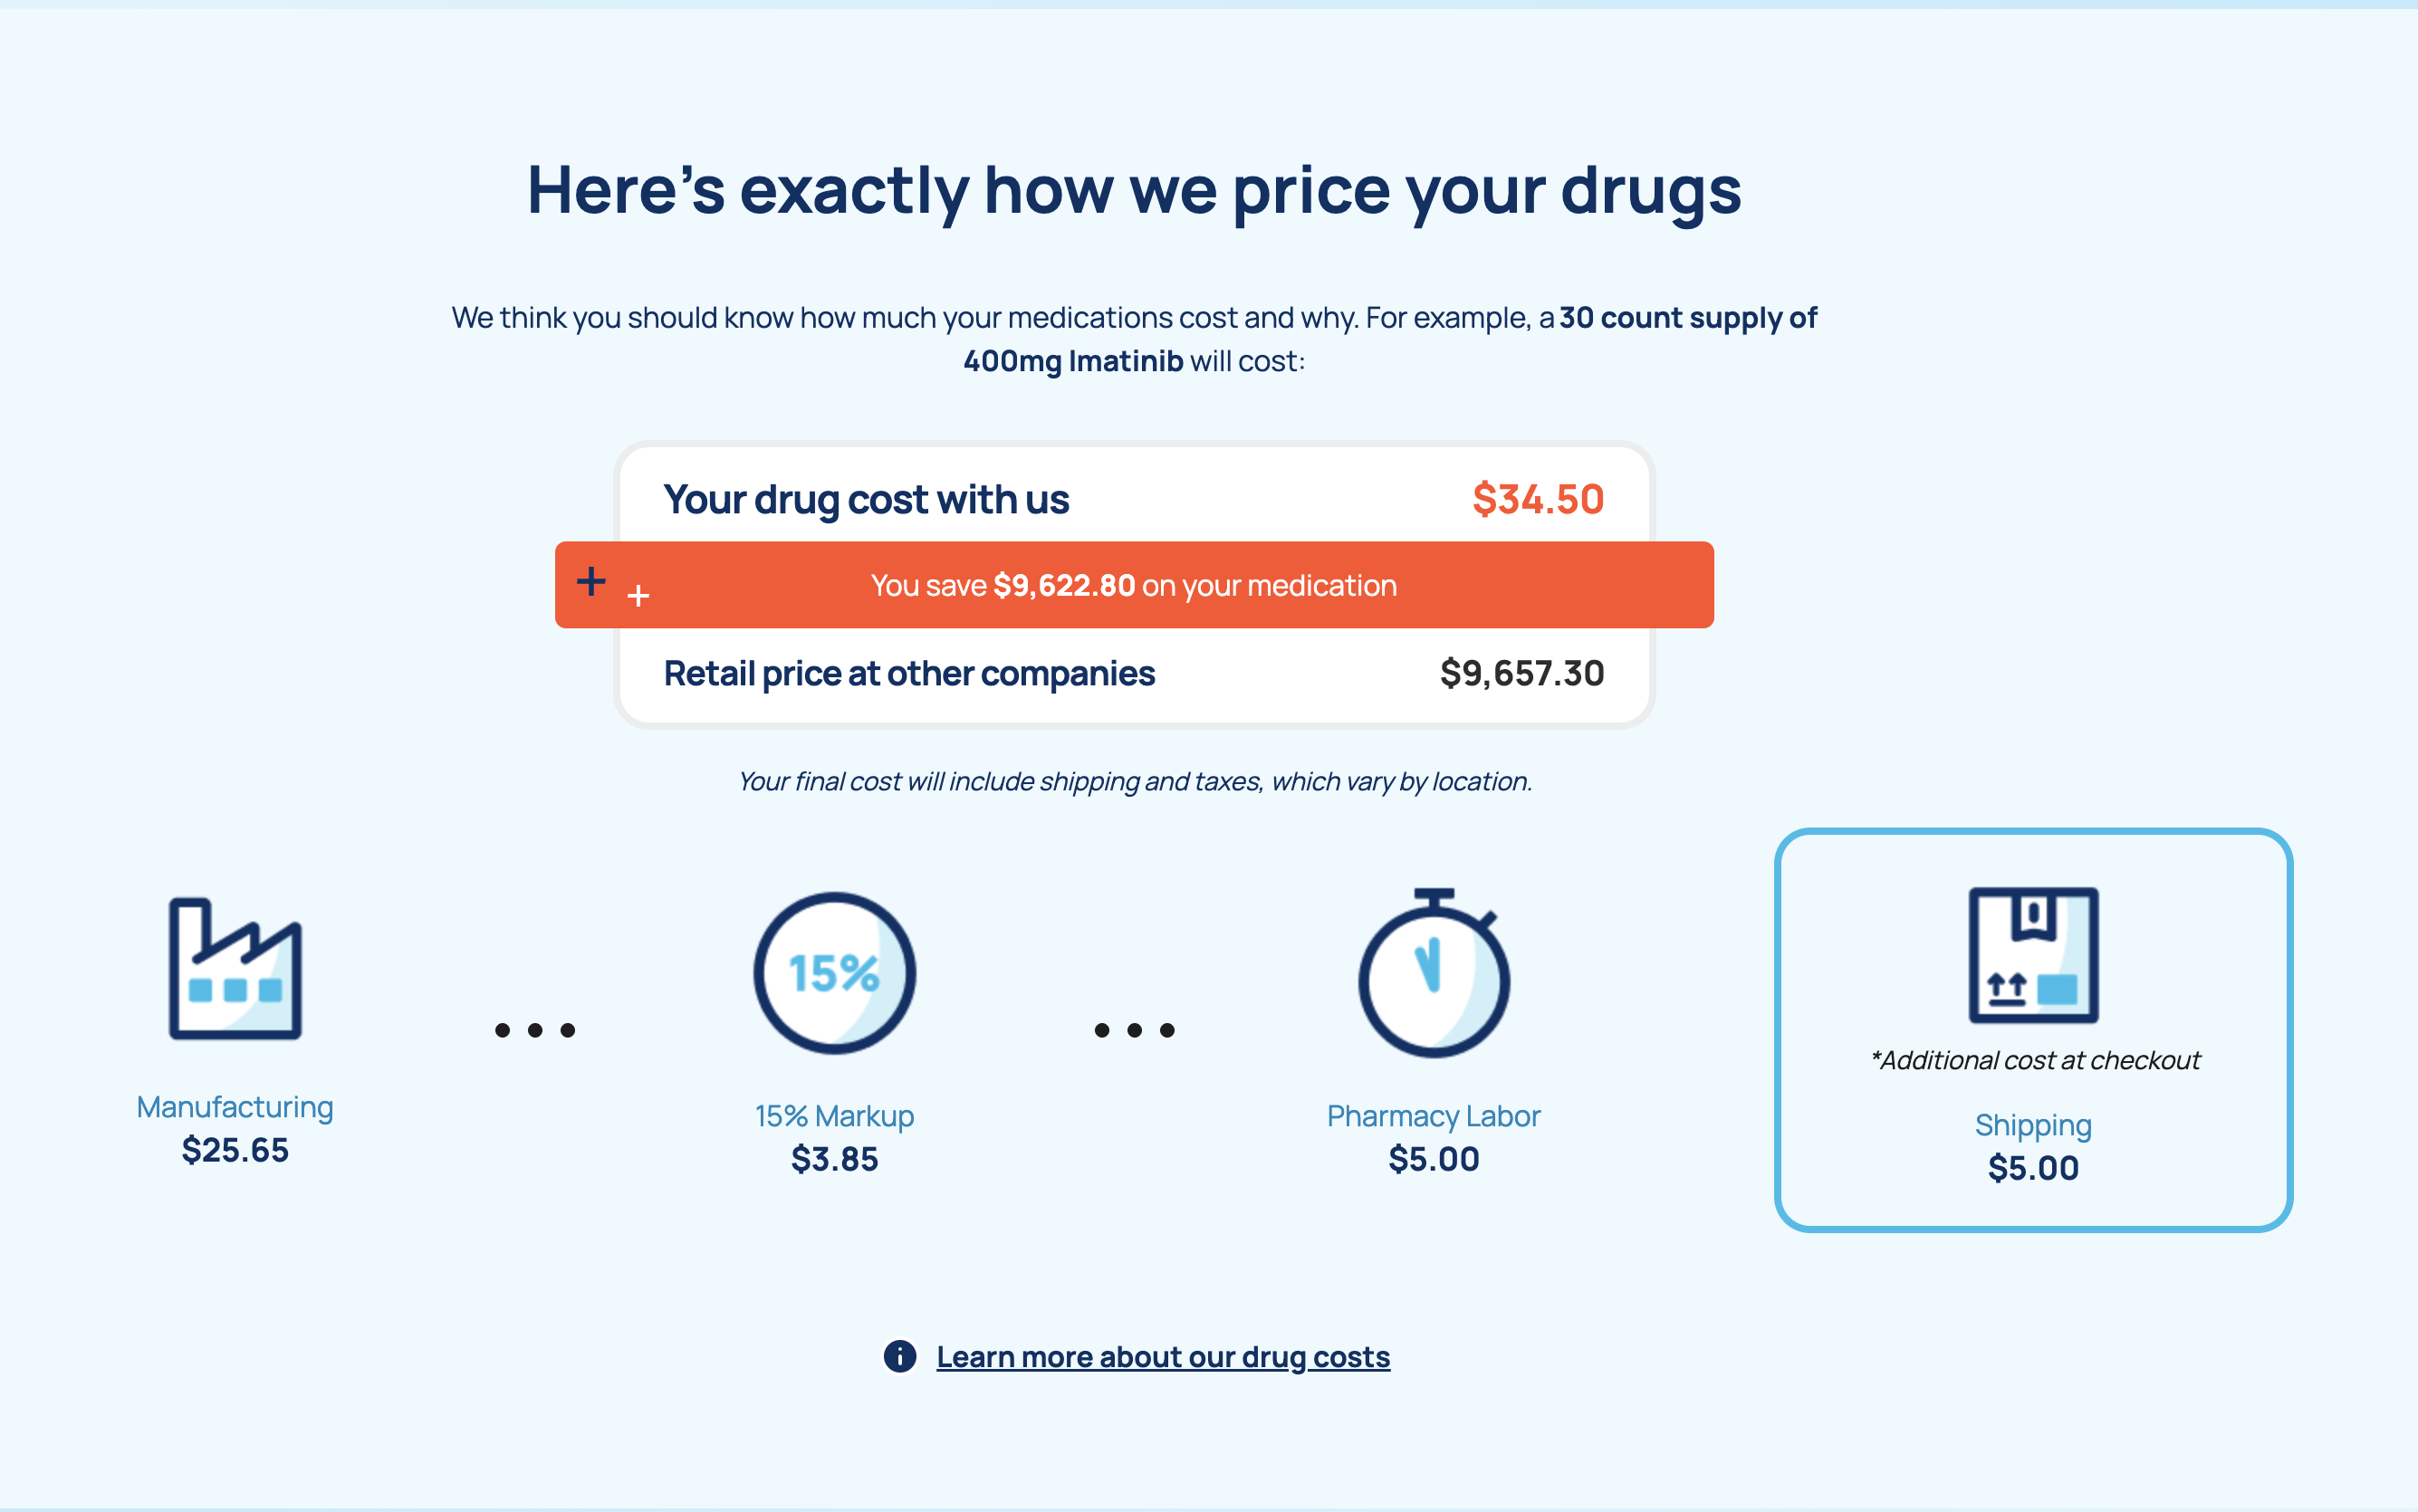The image size is (2418, 1512).
Task: Click the Shipping label text
Action: click(x=2033, y=1125)
